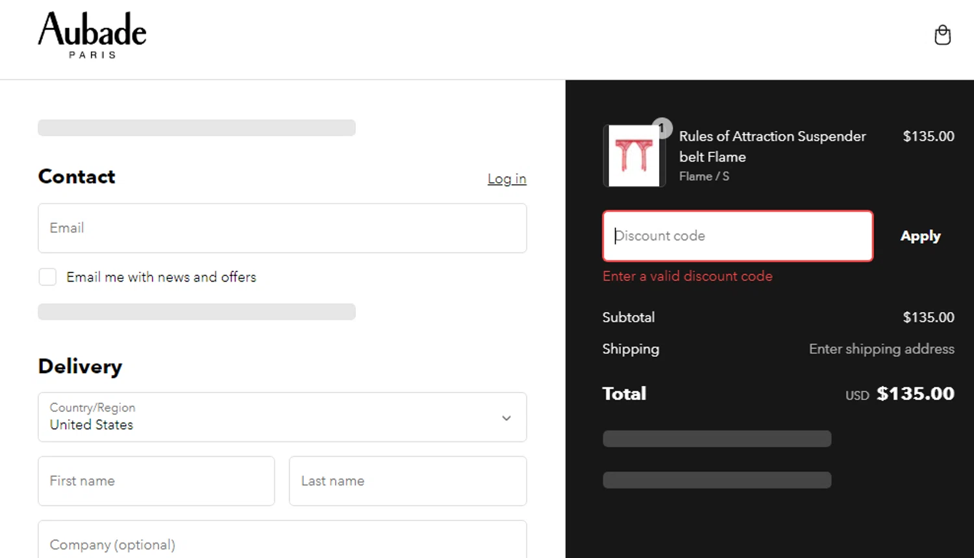The width and height of the screenshot is (974, 558).
Task: Click the product name Rules of Attraction
Action: (772, 146)
